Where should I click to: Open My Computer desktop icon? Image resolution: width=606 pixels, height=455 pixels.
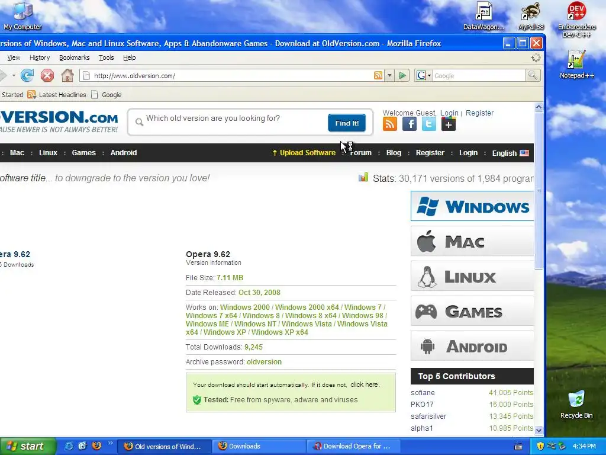point(22,15)
